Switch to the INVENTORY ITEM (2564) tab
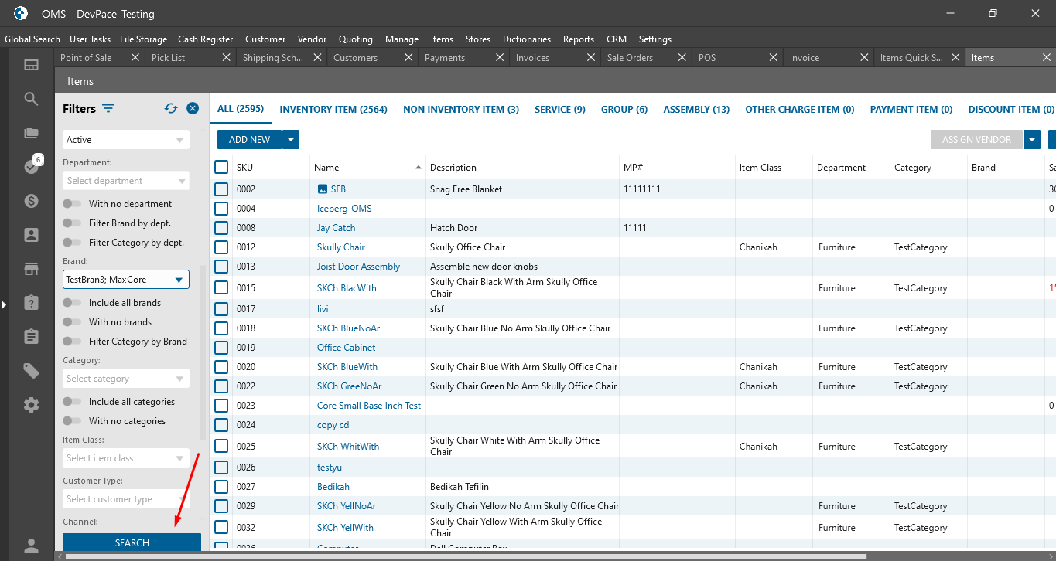This screenshot has width=1056, height=561. [x=333, y=110]
